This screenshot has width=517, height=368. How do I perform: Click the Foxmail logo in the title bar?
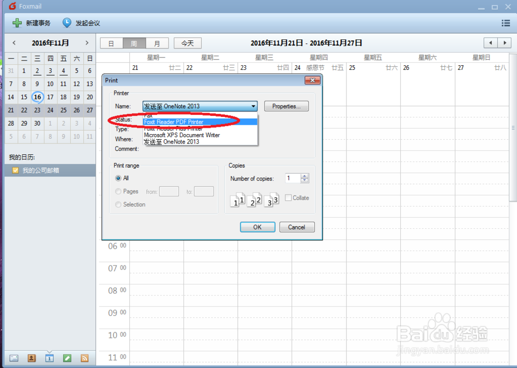coord(12,6)
